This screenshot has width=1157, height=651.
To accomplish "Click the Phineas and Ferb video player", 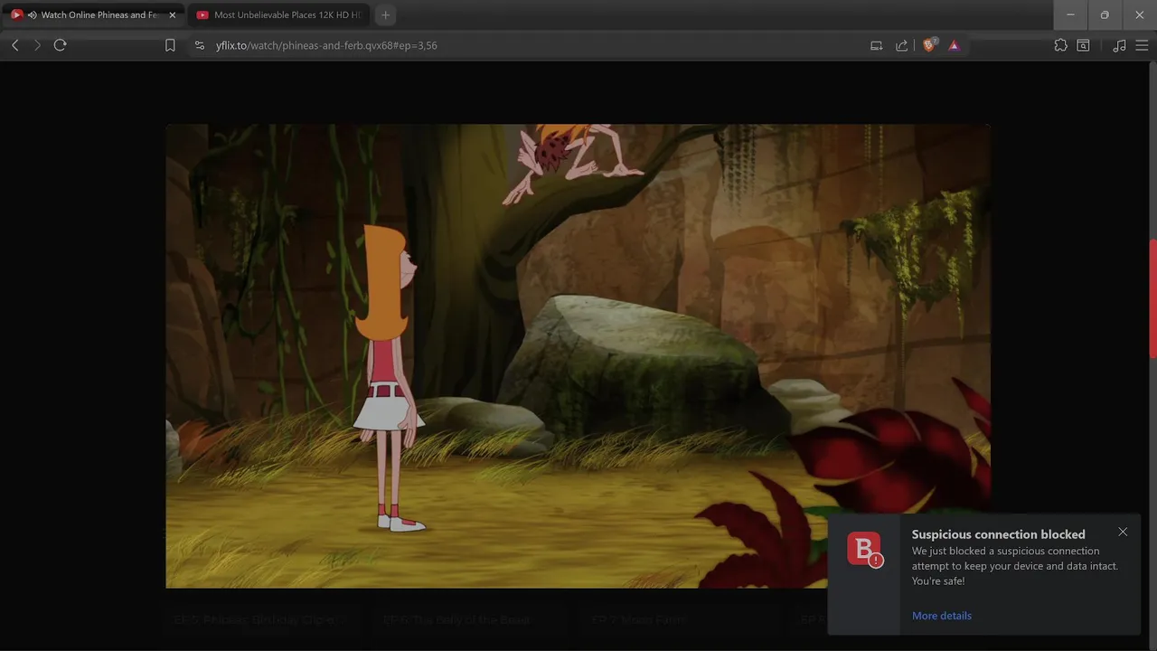I will click(578, 356).
